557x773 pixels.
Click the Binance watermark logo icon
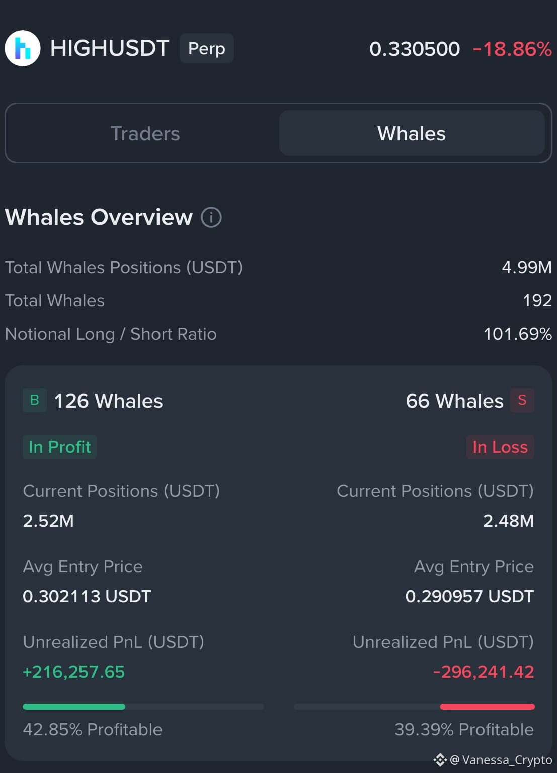coord(440,760)
